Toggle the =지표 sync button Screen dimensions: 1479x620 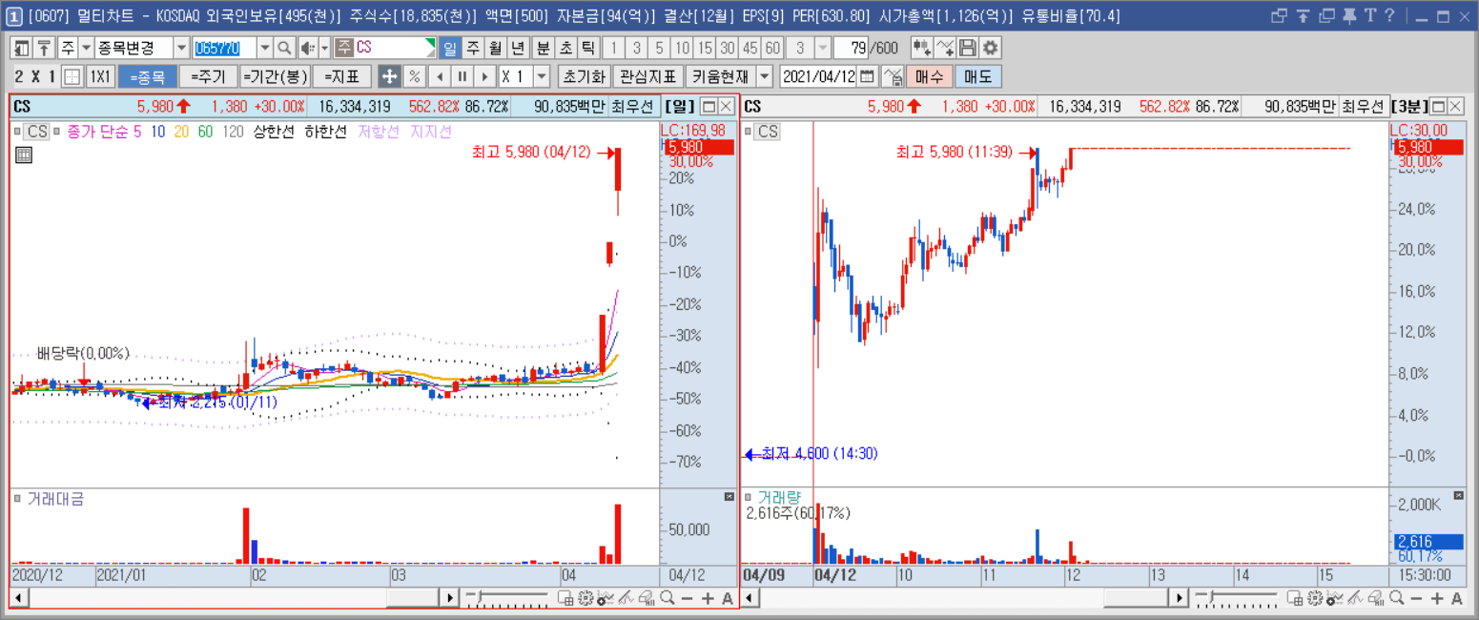(x=342, y=76)
